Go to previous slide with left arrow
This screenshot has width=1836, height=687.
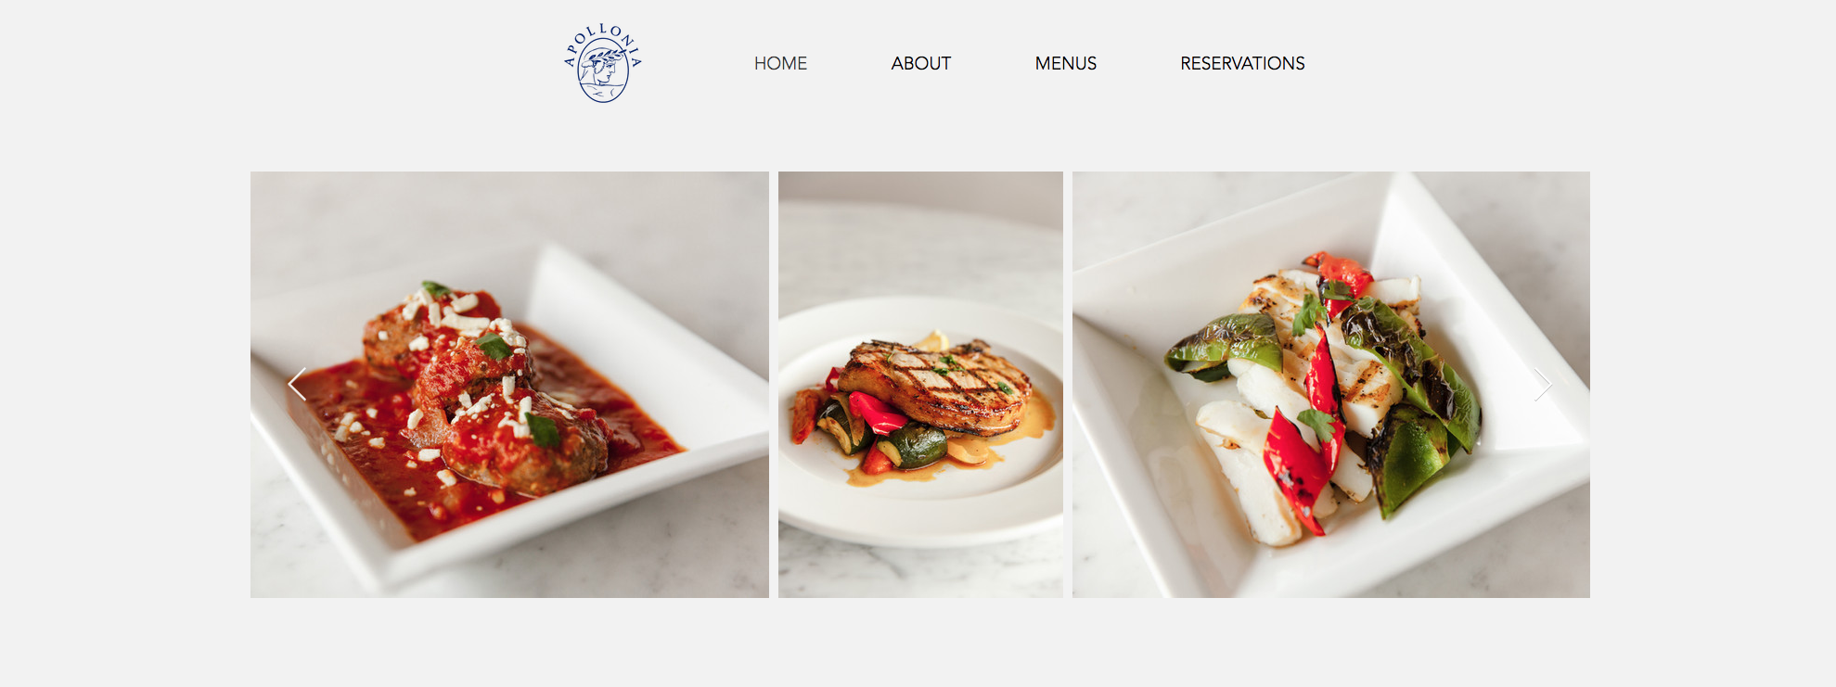point(297,384)
